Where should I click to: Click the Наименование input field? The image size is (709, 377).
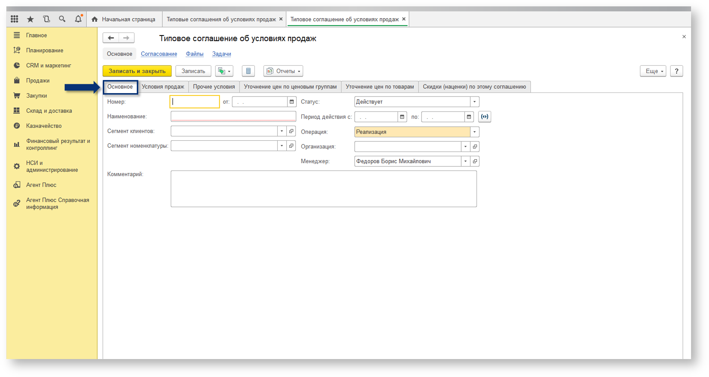[x=233, y=116]
